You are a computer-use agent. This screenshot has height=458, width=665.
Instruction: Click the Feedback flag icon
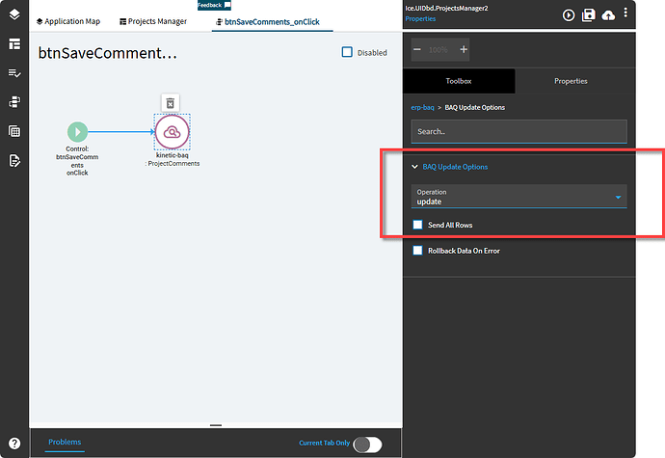(227, 5)
